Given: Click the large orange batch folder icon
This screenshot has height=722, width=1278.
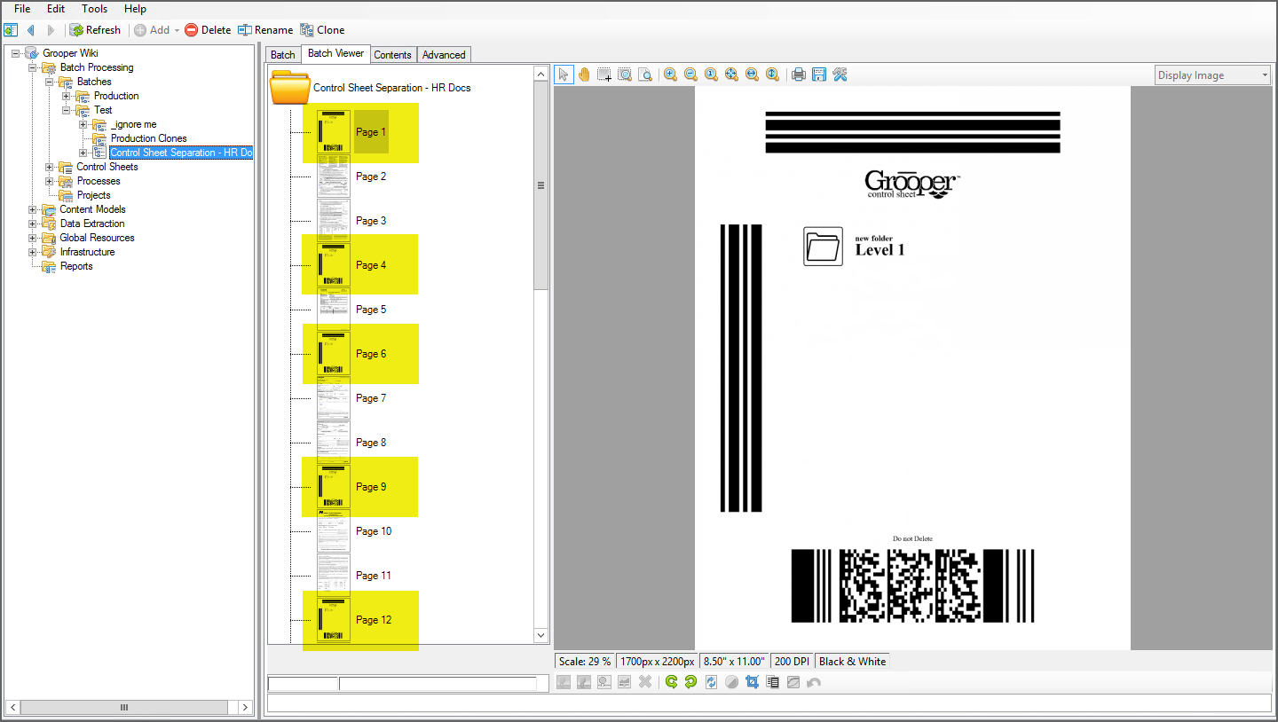Looking at the screenshot, I should (289, 88).
